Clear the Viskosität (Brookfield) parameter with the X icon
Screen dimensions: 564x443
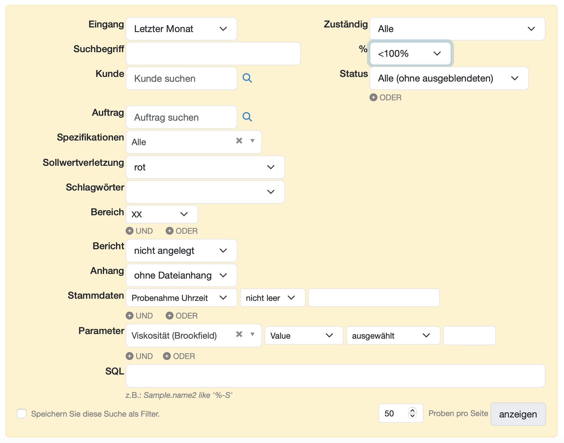pyautogui.click(x=239, y=334)
